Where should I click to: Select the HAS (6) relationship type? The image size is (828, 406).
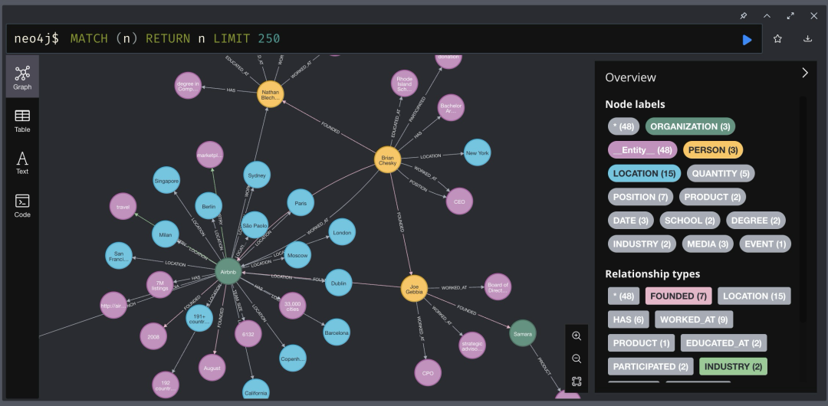click(629, 319)
